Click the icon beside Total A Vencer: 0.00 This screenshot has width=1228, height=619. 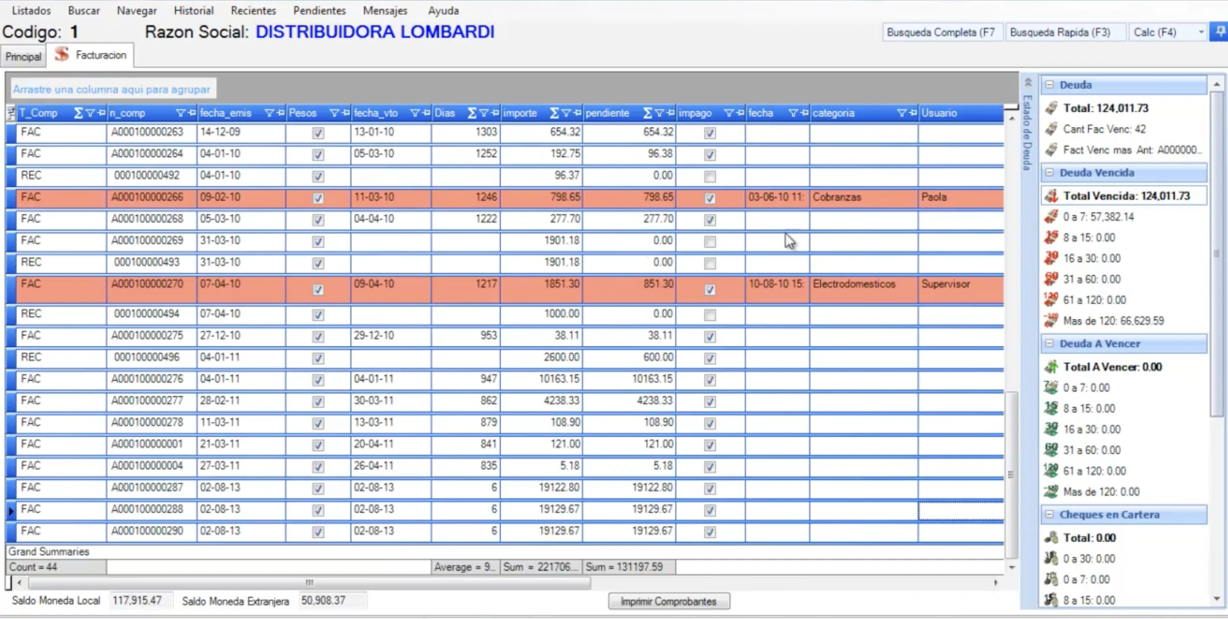[1051, 367]
